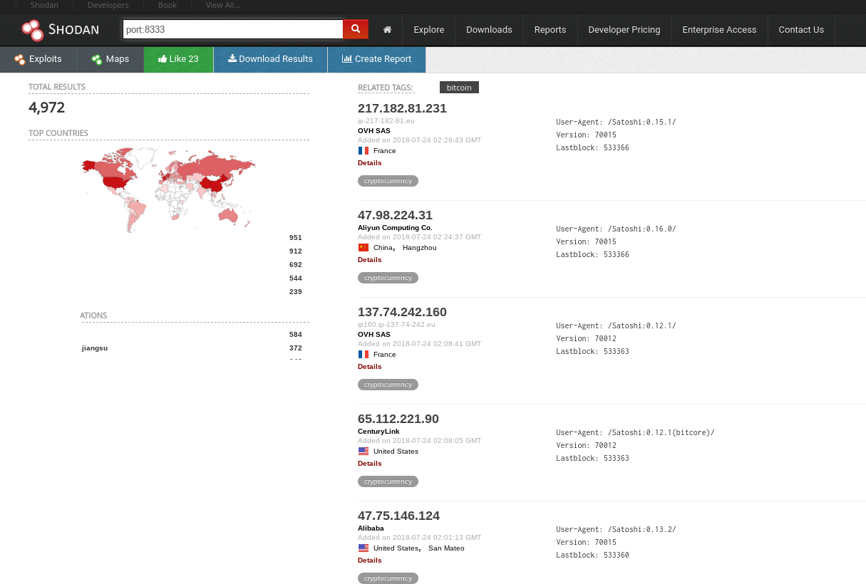This screenshot has width=866, height=584.
Task: Click the Like 23 button
Action: pyautogui.click(x=178, y=59)
